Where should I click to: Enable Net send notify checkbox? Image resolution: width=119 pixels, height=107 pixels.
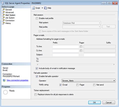(x=94, y=85)
